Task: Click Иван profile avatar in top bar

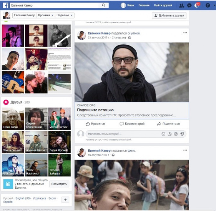Action: [x=123, y=5]
